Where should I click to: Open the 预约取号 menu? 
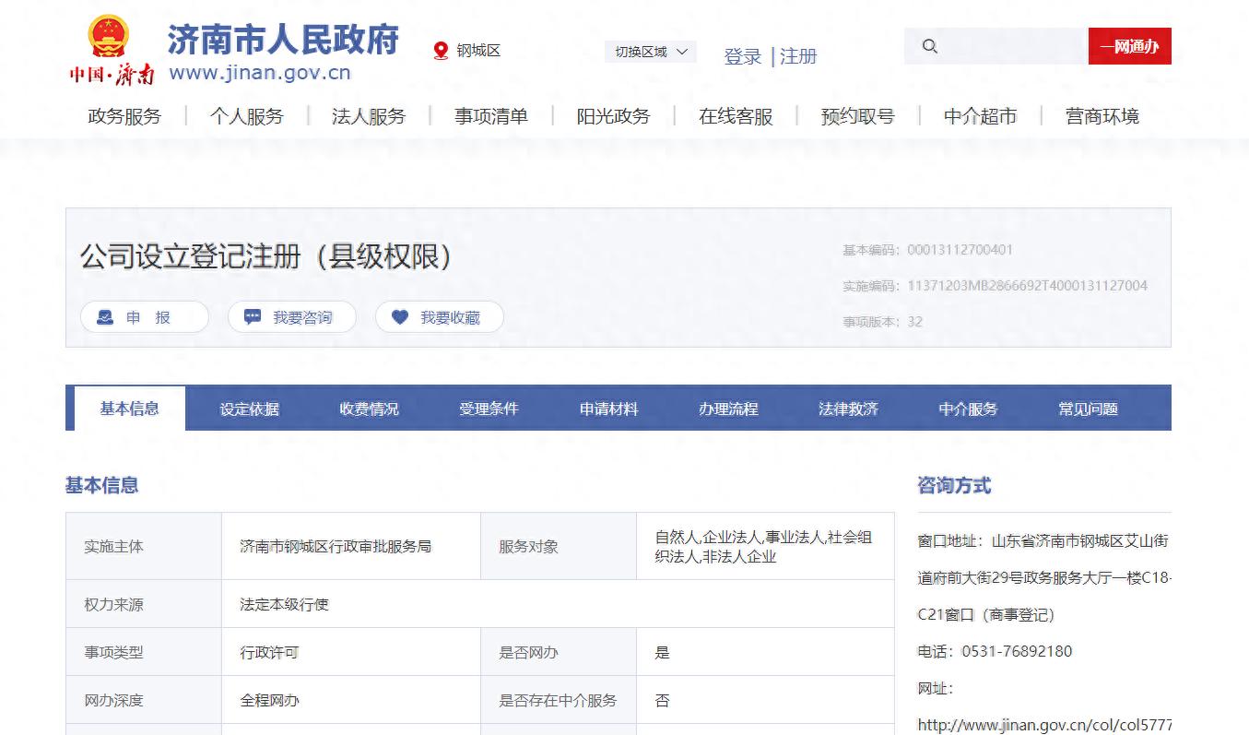click(x=858, y=116)
